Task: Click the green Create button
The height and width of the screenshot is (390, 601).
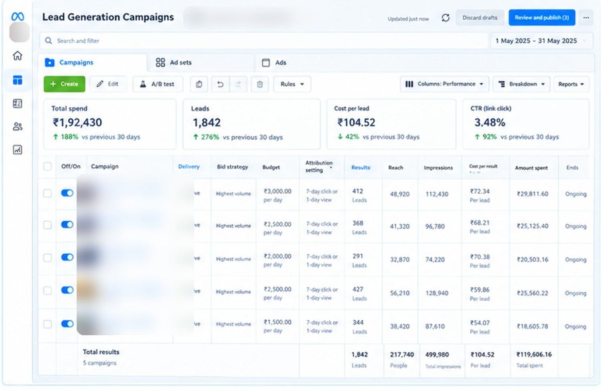Action: [x=65, y=84]
